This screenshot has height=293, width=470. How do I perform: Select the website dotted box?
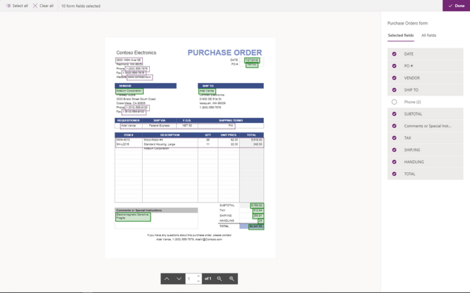click(x=140, y=77)
